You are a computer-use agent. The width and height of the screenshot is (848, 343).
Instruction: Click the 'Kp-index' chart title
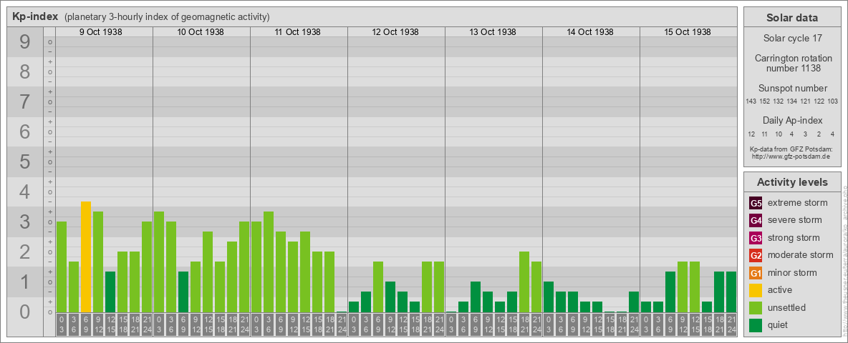point(35,16)
